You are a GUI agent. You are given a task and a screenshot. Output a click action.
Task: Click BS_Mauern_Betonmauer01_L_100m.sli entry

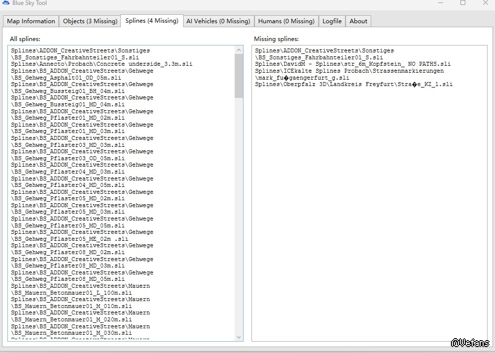click(x=71, y=293)
